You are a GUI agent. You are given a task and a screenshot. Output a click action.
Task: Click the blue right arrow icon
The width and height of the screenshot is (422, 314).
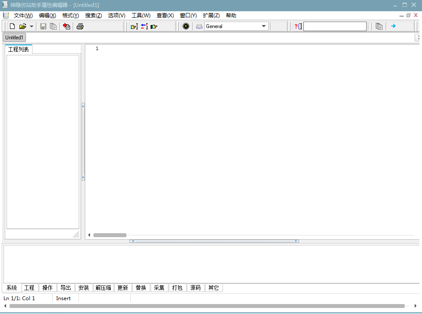point(393,26)
